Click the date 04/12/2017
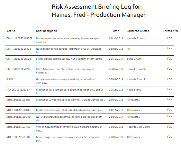 116,110
